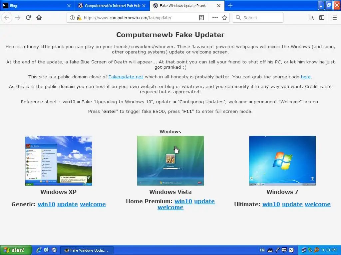Image resolution: width=341 pixels, height=255 pixels.
Task: Click the EN language indicator
Action: click(262, 250)
